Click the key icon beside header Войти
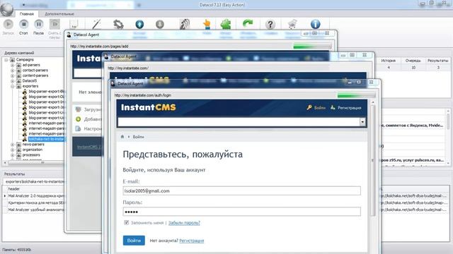453x254 pixels. point(309,107)
